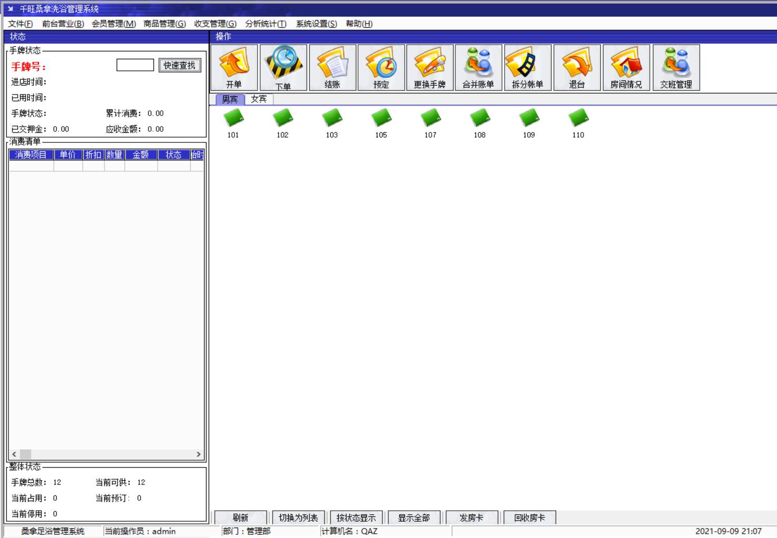Select green hand tag 101
Viewport: 777px width, 538px height.
(x=233, y=119)
